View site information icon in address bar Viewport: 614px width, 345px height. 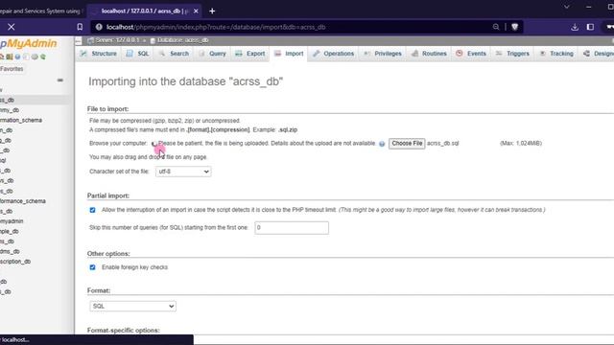[99, 27]
